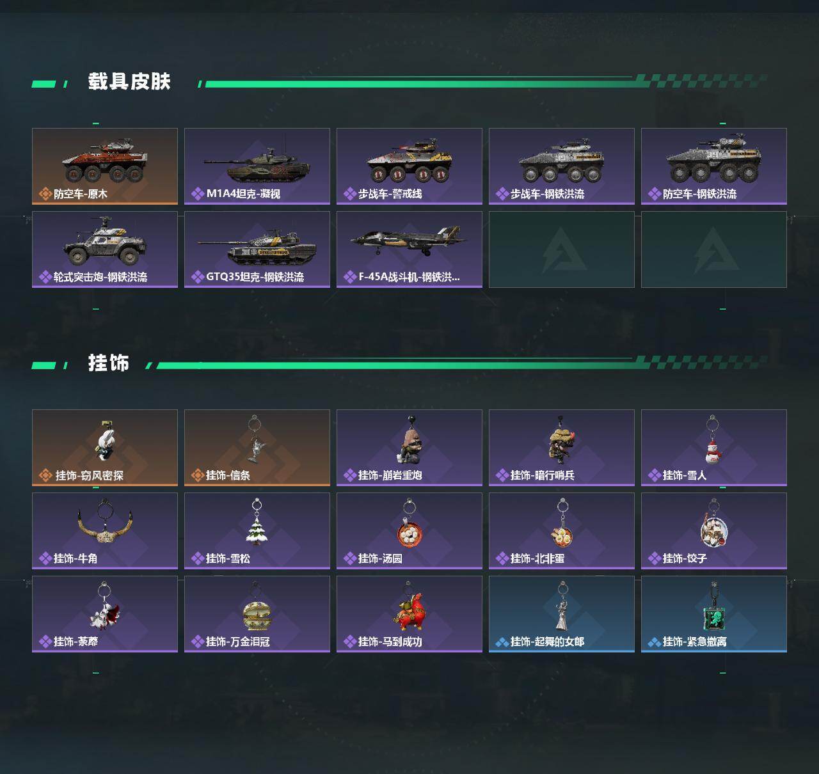Open the 挂饰-信条 charm card
Image resolution: width=819 pixels, height=774 pixels.
[257, 448]
